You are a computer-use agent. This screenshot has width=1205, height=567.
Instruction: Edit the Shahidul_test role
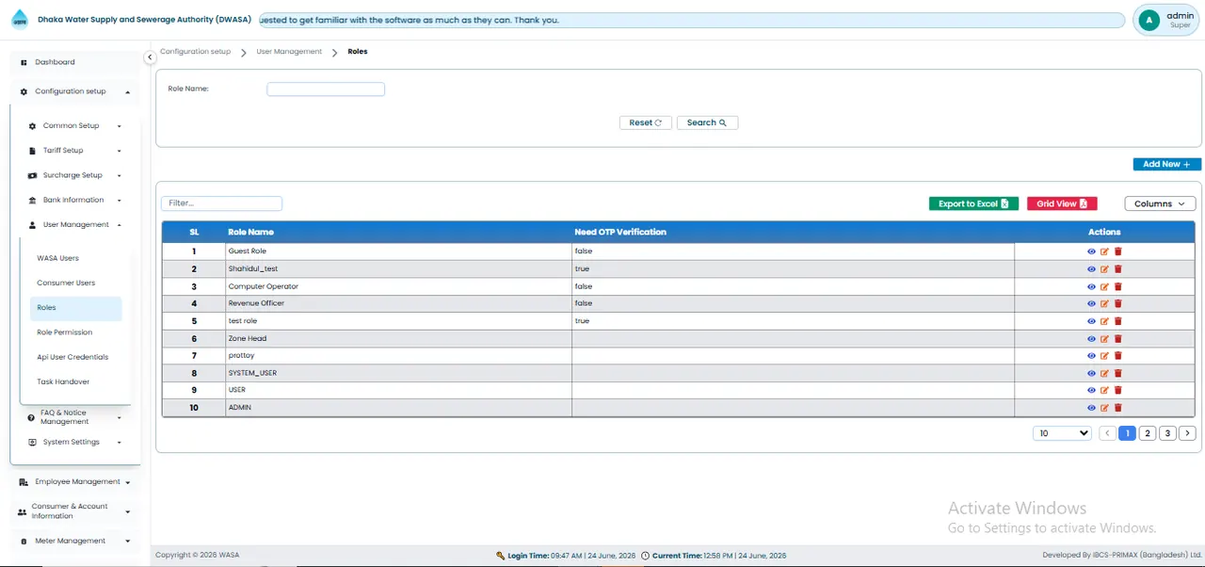coord(1105,269)
